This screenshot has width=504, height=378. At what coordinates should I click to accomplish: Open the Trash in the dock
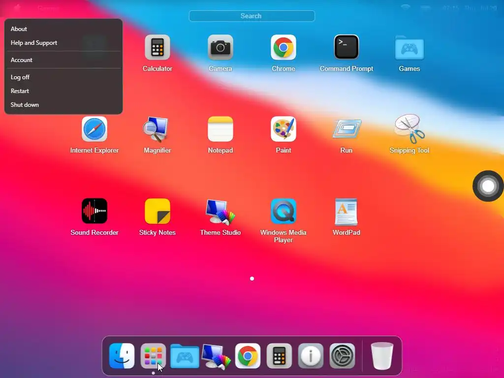(x=382, y=356)
